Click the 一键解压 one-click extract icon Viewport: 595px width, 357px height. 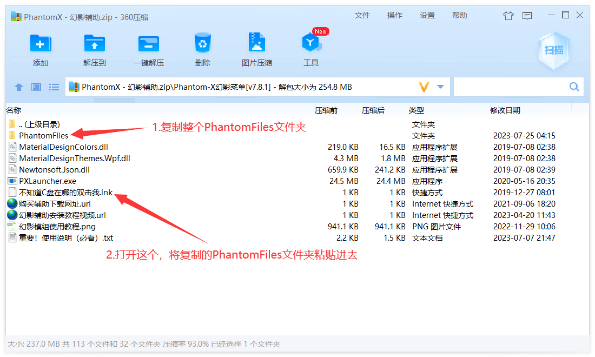[148, 44]
